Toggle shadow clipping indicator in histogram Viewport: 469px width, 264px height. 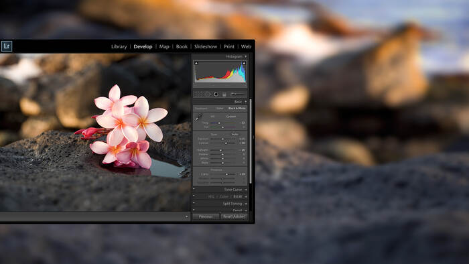click(x=196, y=63)
